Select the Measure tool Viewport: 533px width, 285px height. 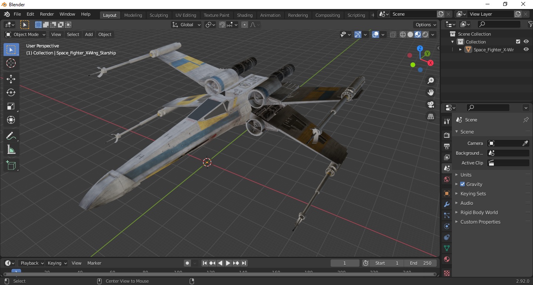tap(11, 150)
